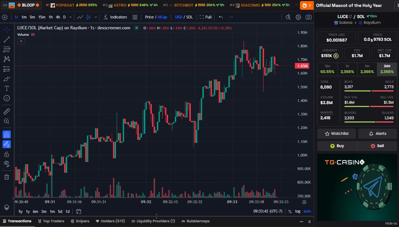The height and width of the screenshot is (227, 399).
Task: Select the Text annotation tool
Action: tap(7, 88)
